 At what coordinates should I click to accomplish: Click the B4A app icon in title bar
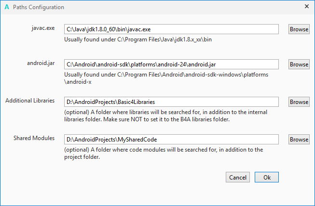coord(6,7)
